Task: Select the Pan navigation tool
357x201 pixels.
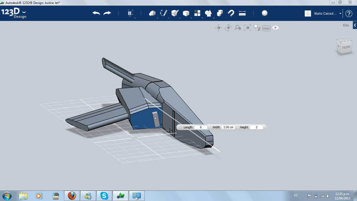Action: click(218, 28)
